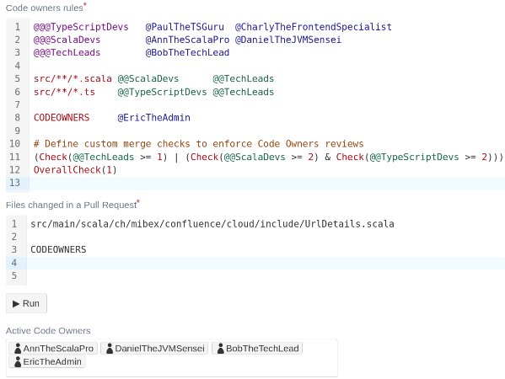The image size is (505, 379).
Task: Click the CODEOWNERS entry in changed files
Action: click(x=58, y=249)
